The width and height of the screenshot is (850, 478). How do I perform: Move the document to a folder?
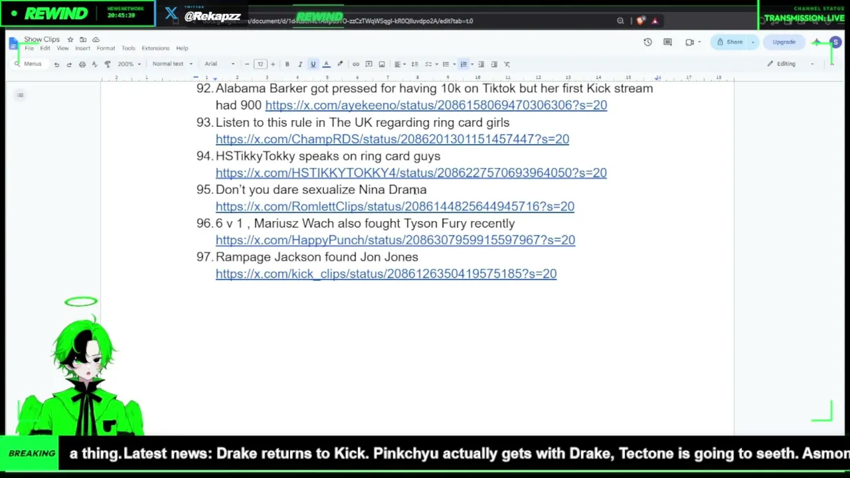(83, 40)
